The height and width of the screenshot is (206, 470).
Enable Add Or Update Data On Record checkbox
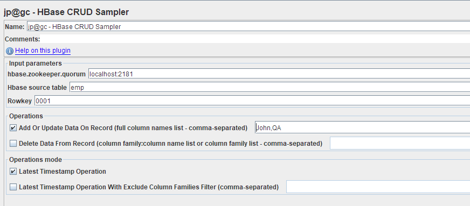(13, 128)
